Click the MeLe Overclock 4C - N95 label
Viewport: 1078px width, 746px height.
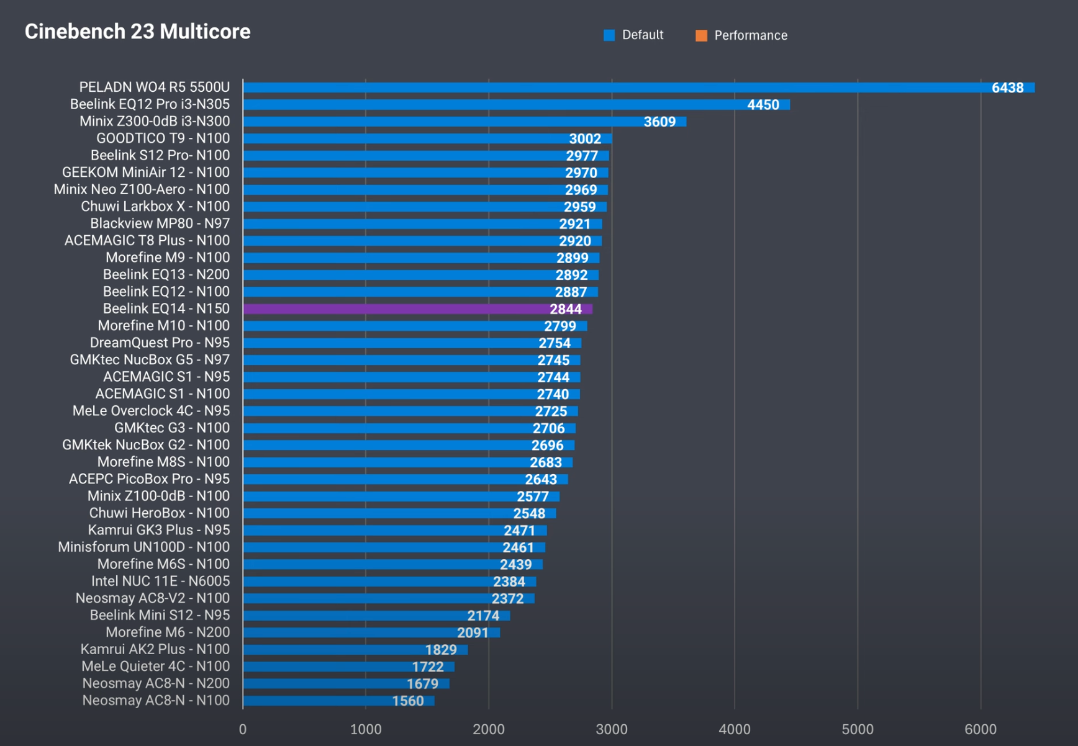click(x=151, y=411)
